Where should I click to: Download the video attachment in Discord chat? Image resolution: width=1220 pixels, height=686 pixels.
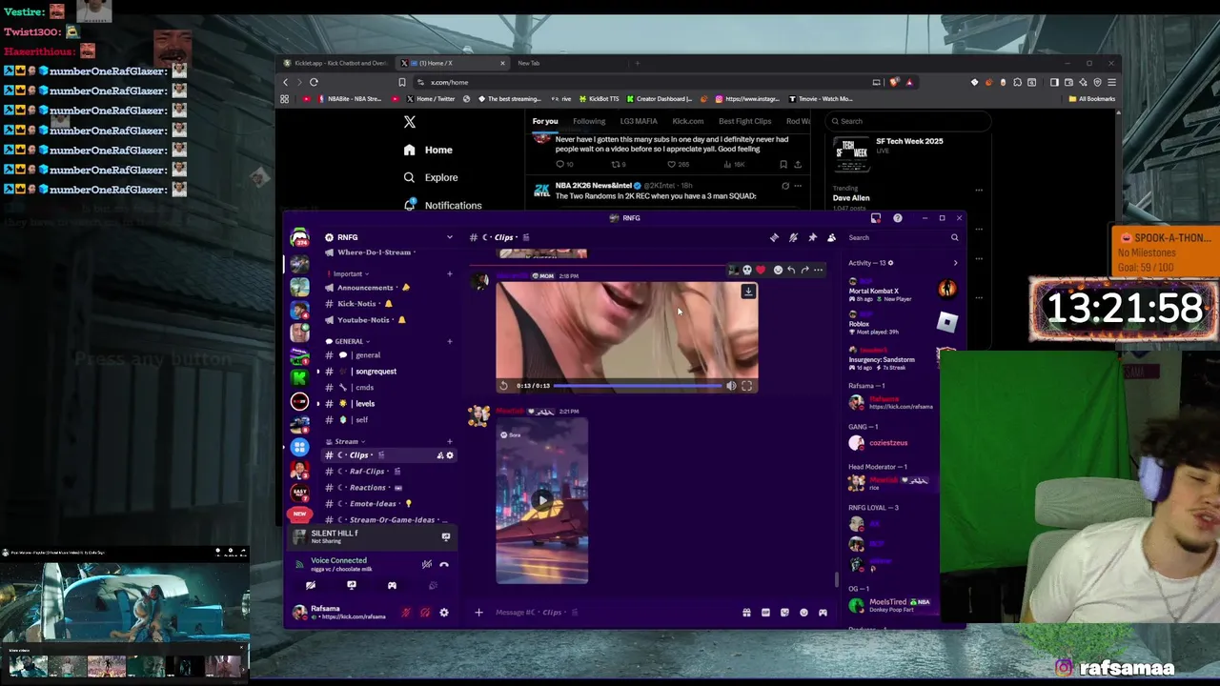click(x=748, y=292)
